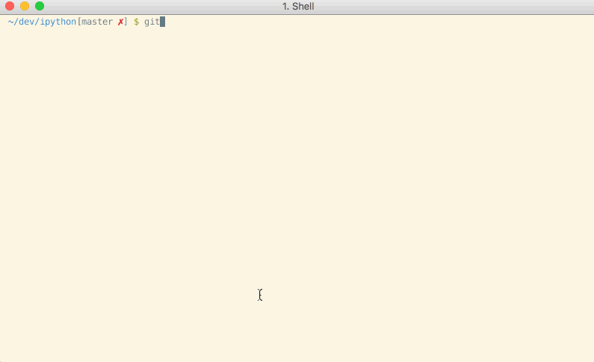The width and height of the screenshot is (594, 362).
Task: Click the yellow minimize window button
Action: (25, 6)
